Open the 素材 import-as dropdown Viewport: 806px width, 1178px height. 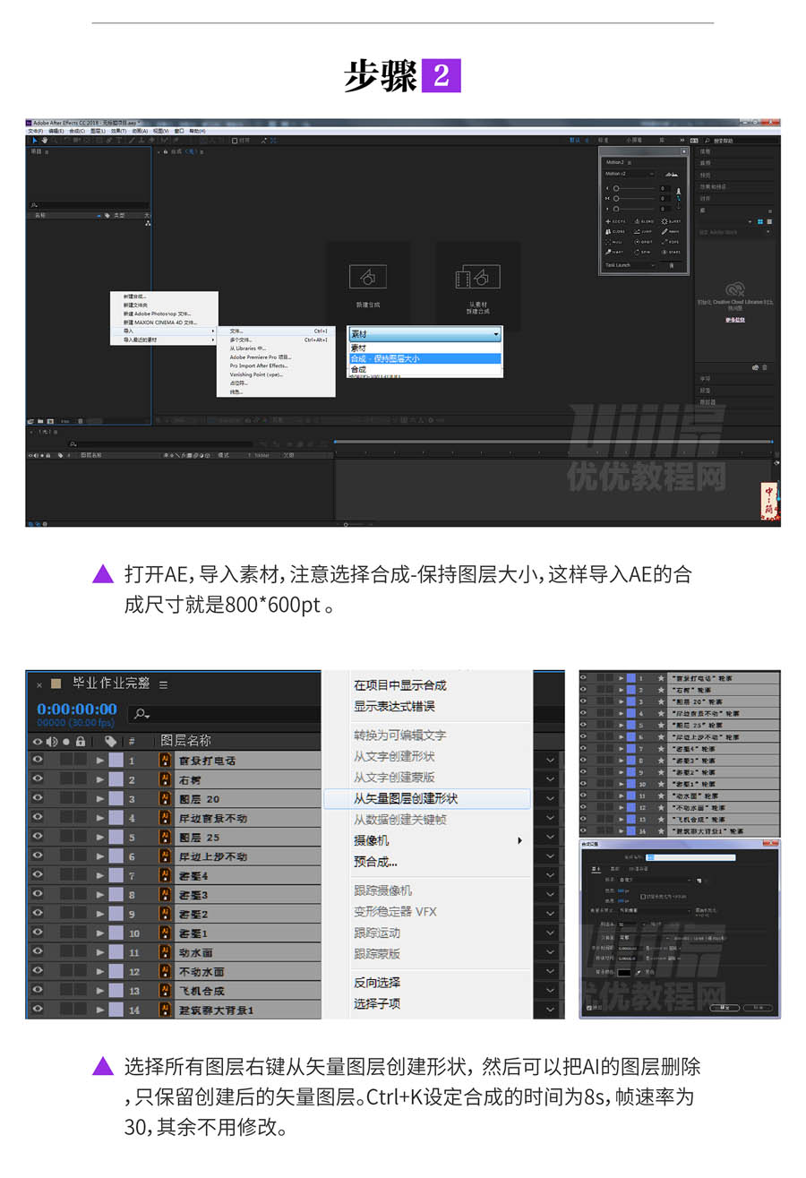click(x=424, y=334)
